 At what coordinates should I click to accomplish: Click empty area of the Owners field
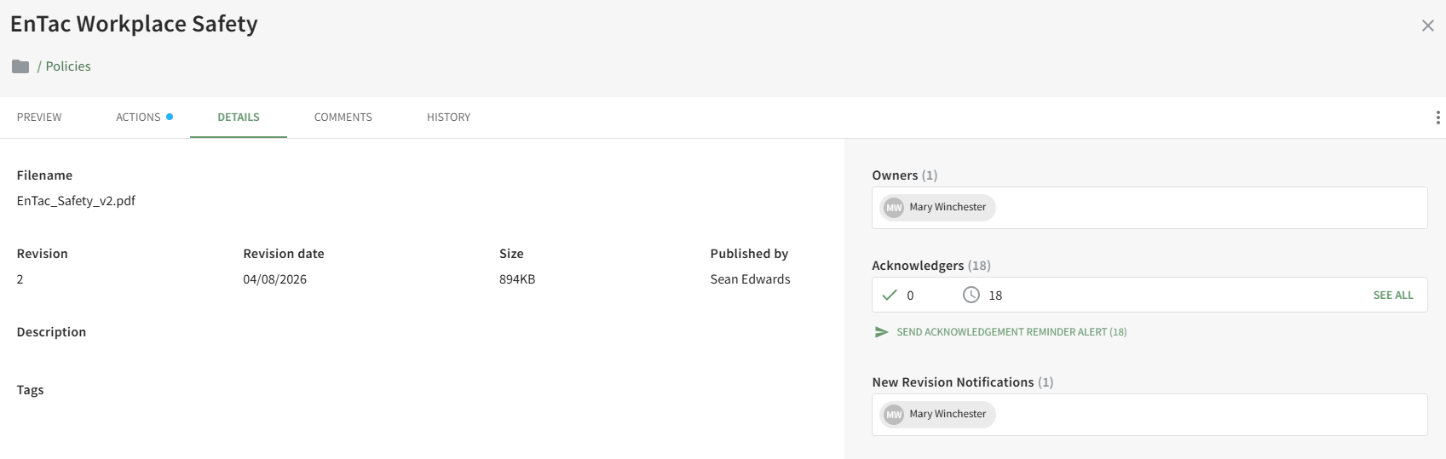[x=1210, y=208]
